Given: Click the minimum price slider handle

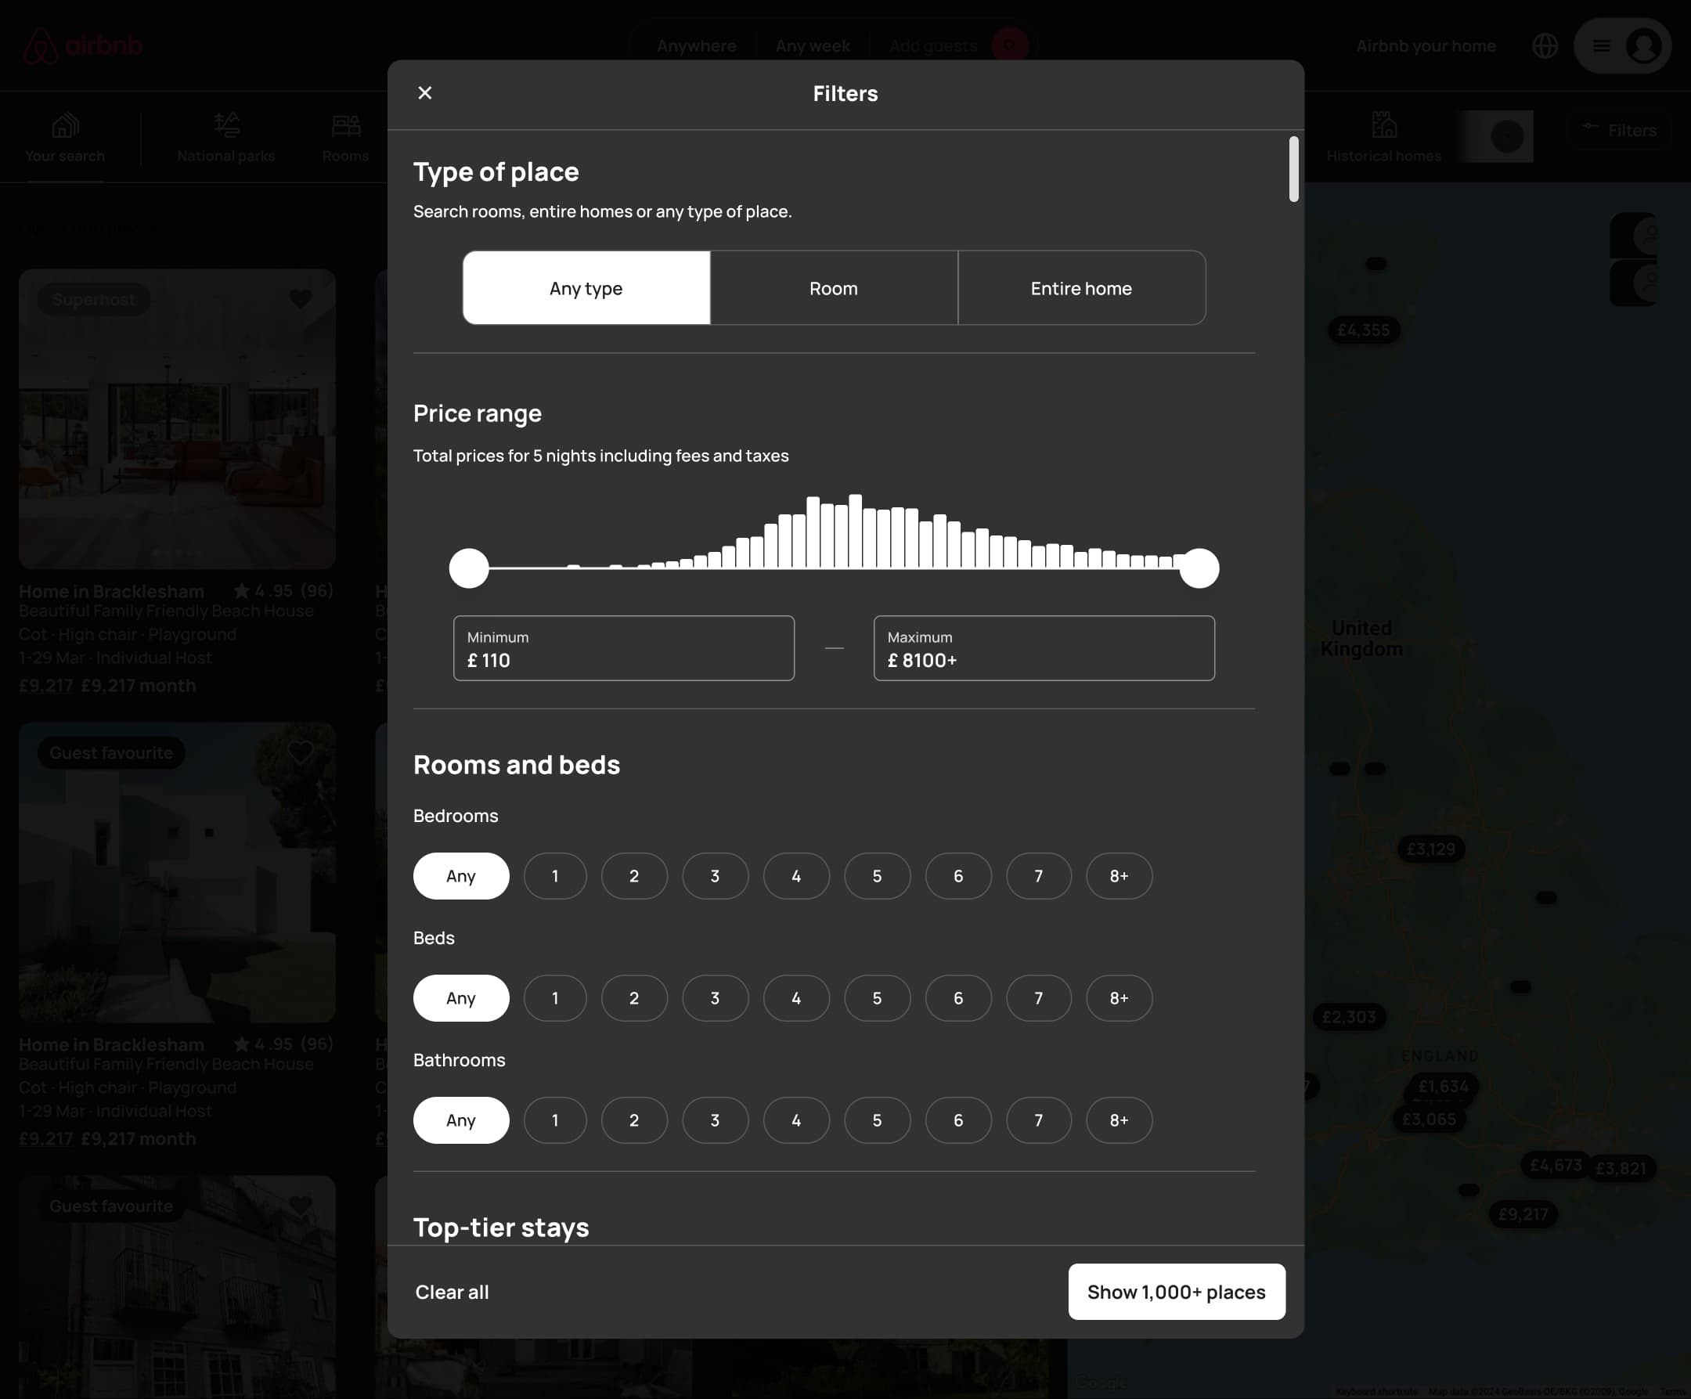Looking at the screenshot, I should pyautogui.click(x=469, y=568).
